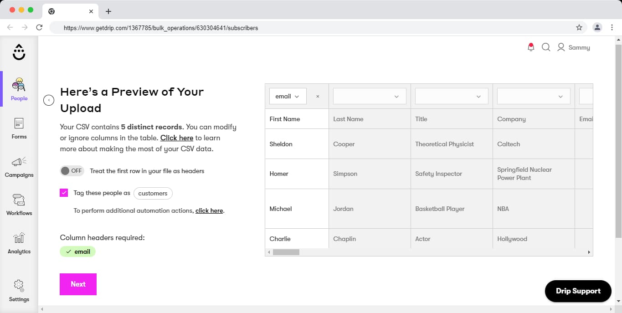Open the Sammy user account menu

coord(574,47)
